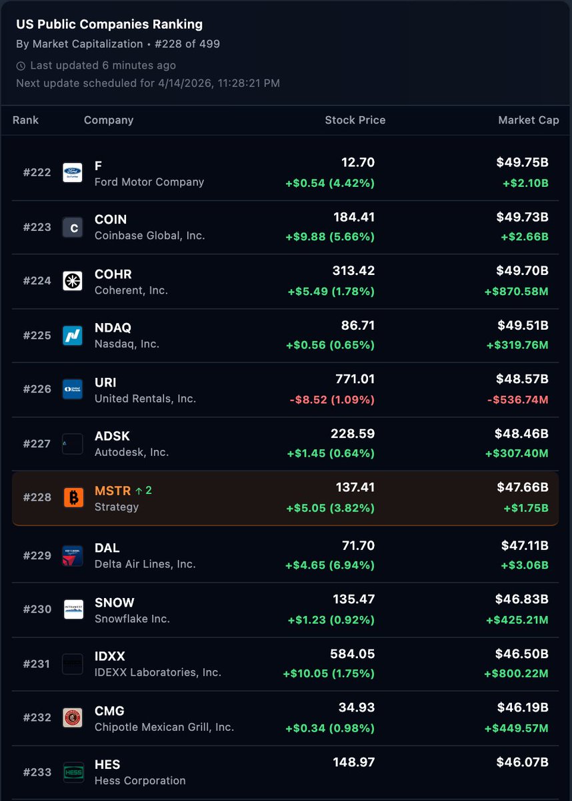Sort by the Market Cap column header
The image size is (572, 801).
coord(529,120)
